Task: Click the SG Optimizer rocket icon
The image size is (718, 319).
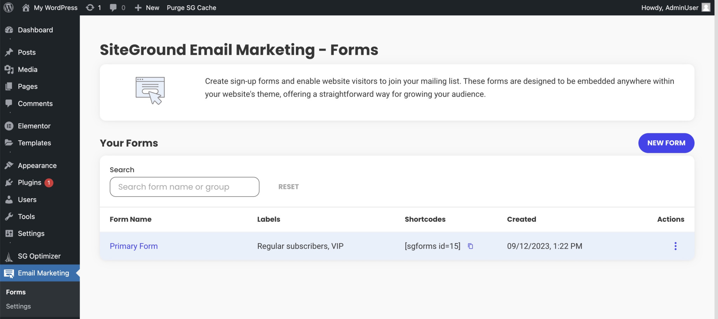Action: (9, 257)
